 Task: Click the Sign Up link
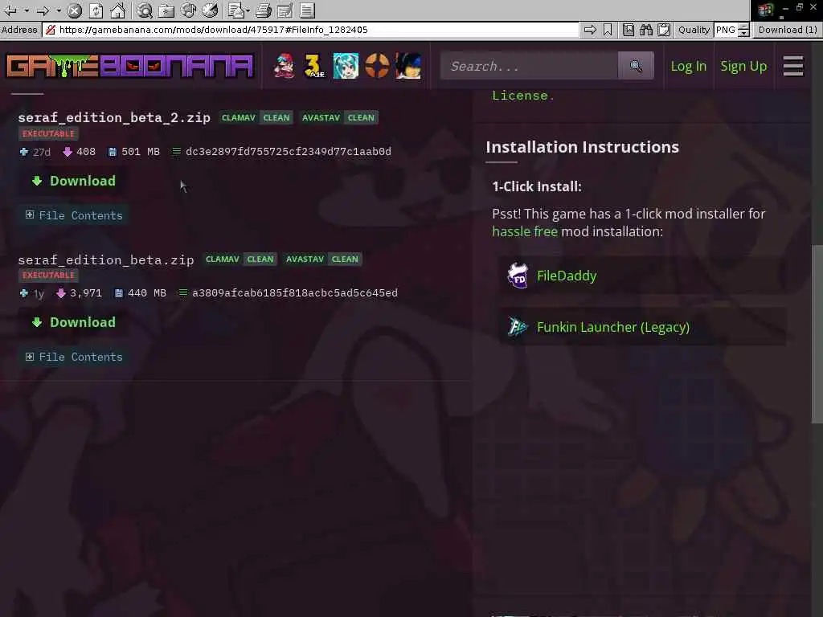point(743,66)
